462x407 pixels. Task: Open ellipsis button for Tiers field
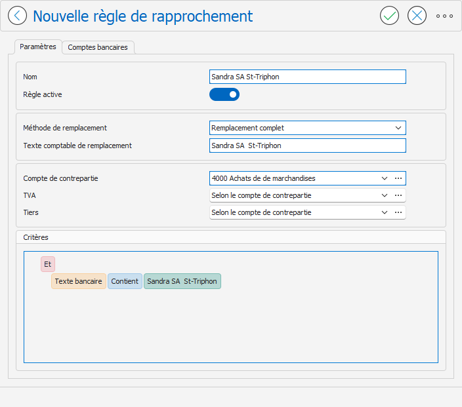tap(398, 212)
